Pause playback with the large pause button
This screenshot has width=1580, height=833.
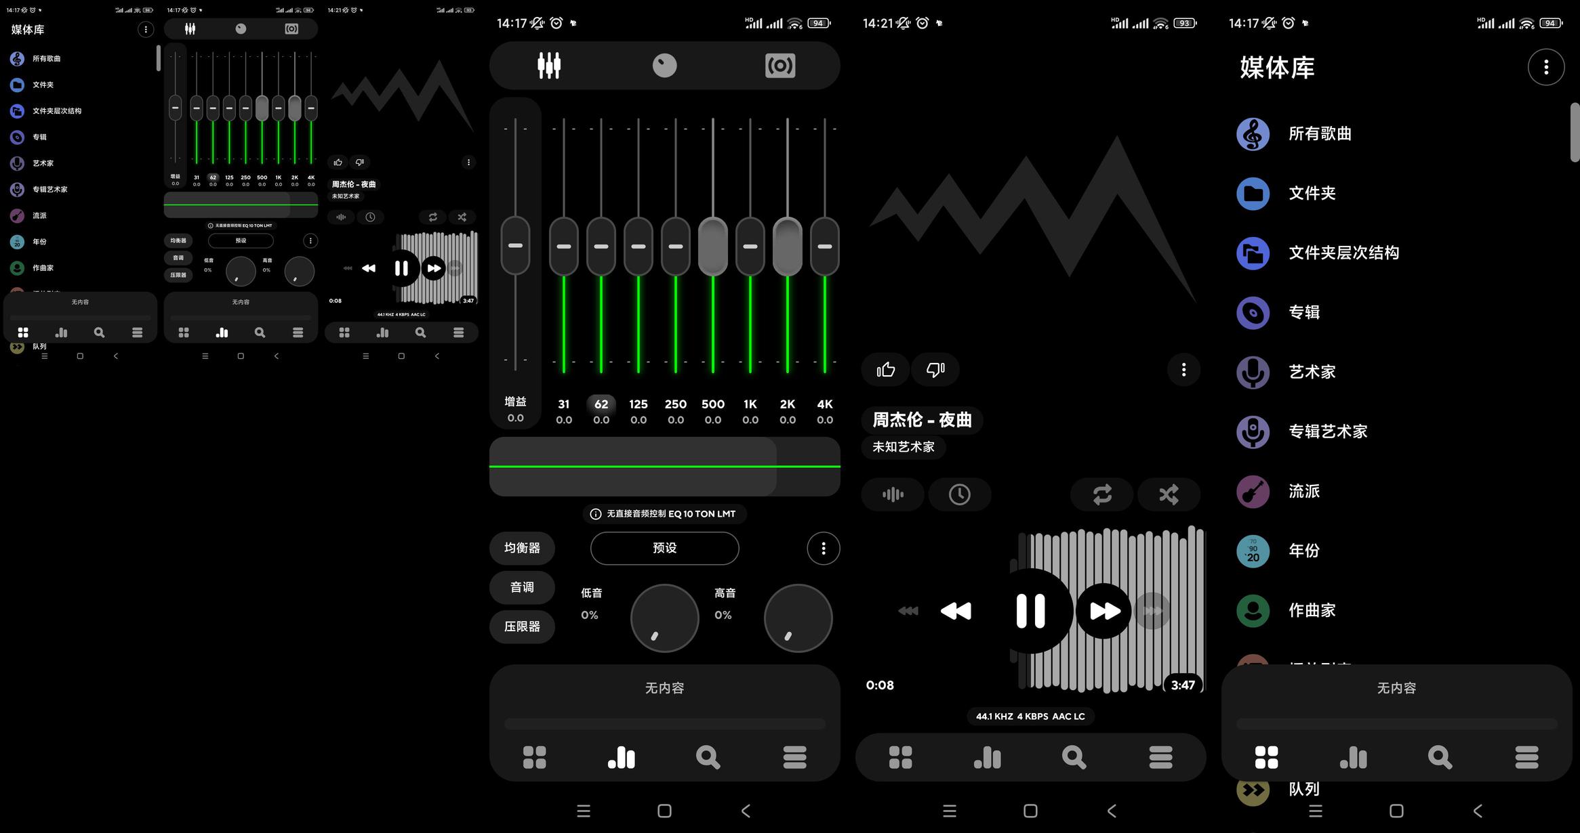pyautogui.click(x=1030, y=611)
